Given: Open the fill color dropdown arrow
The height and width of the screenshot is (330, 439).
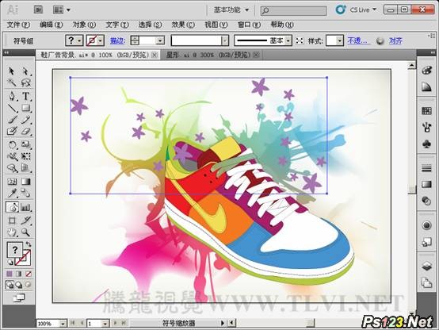Looking at the screenshot, I should pos(79,41).
